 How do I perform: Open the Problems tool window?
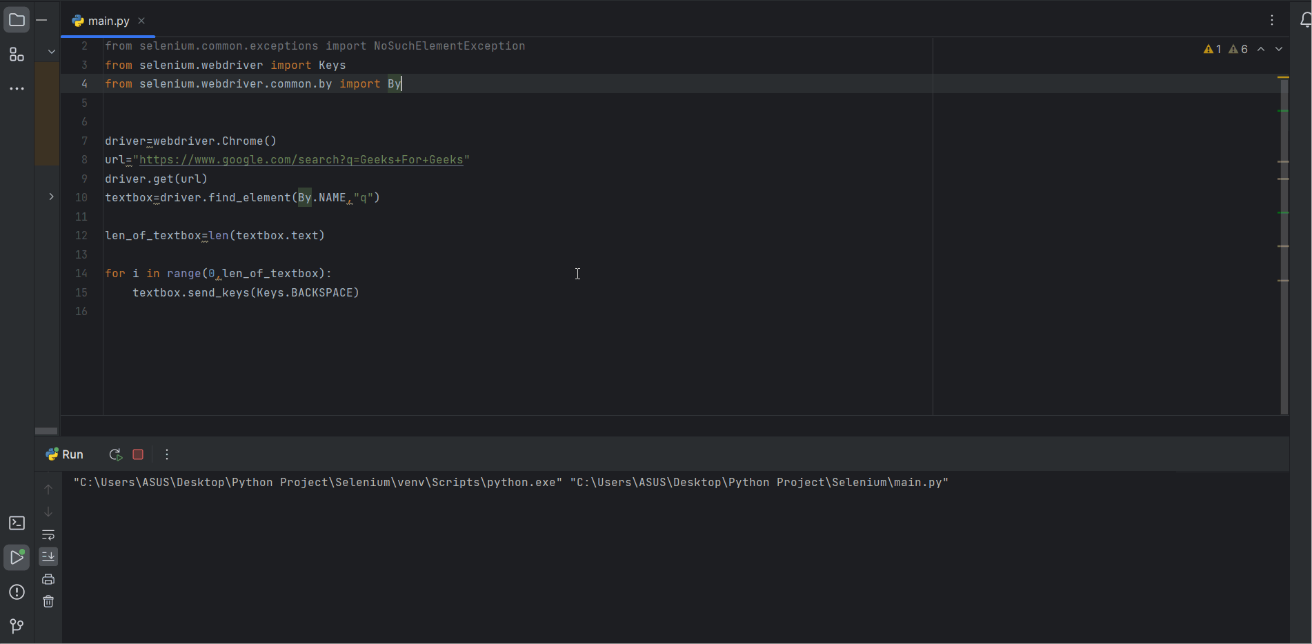(17, 592)
